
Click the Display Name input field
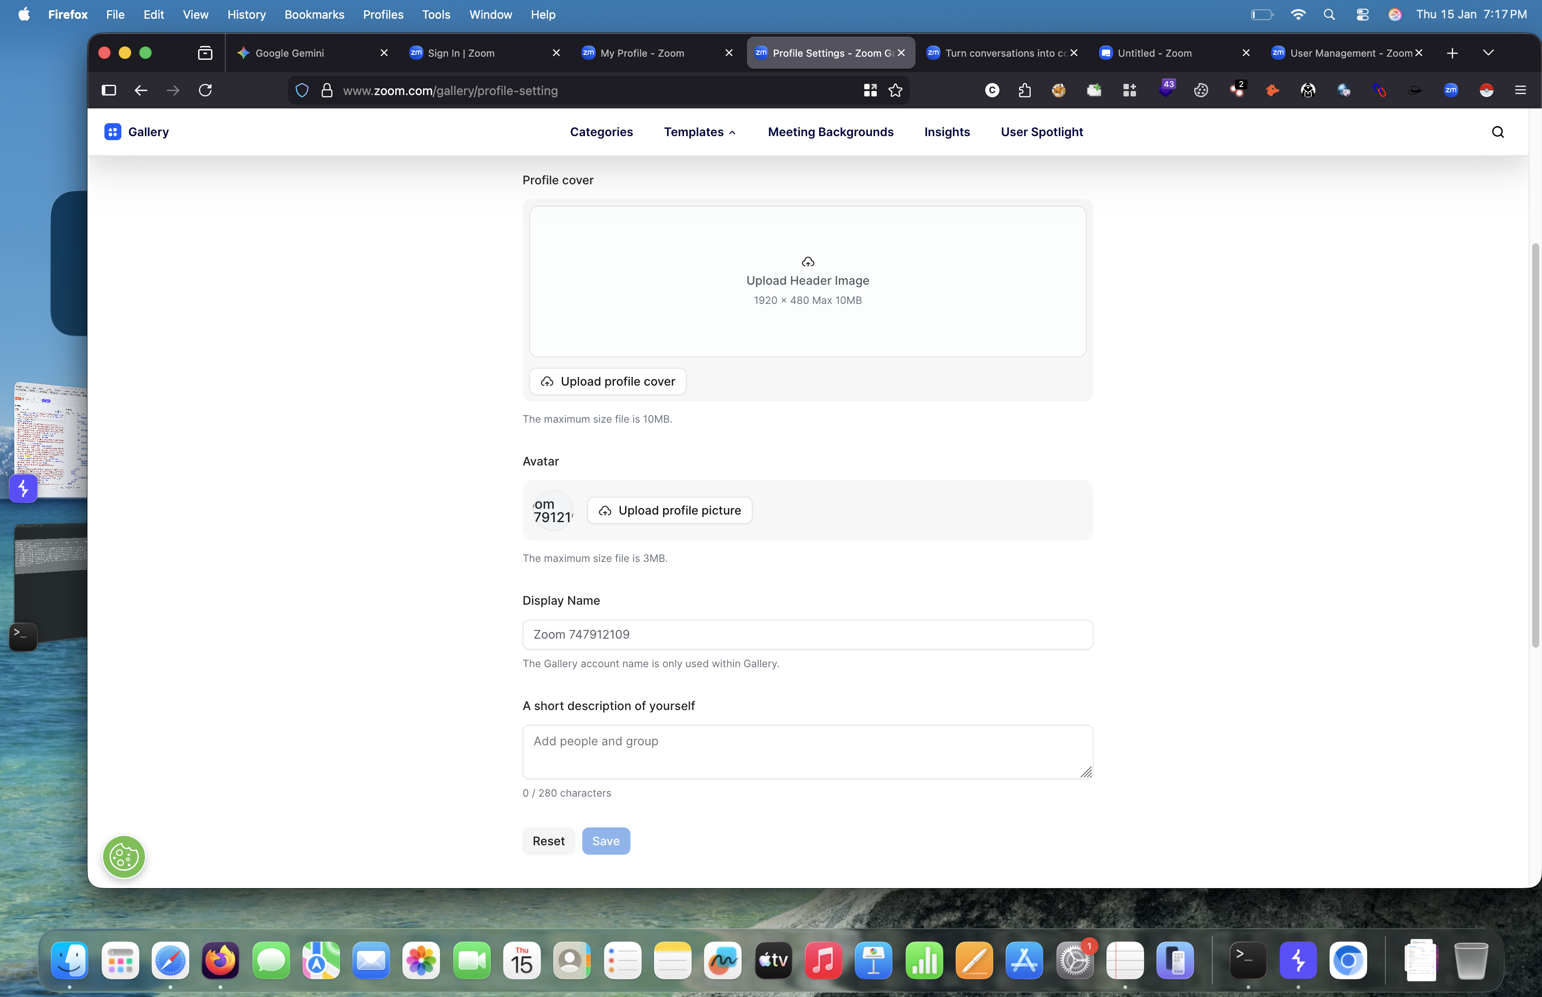(807, 635)
